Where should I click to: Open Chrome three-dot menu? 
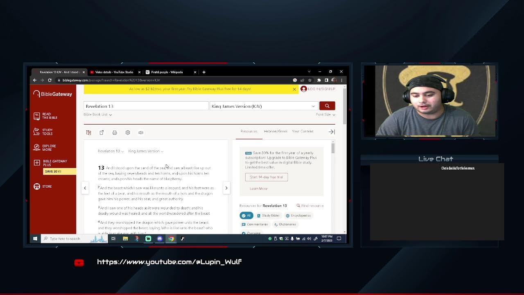click(341, 80)
